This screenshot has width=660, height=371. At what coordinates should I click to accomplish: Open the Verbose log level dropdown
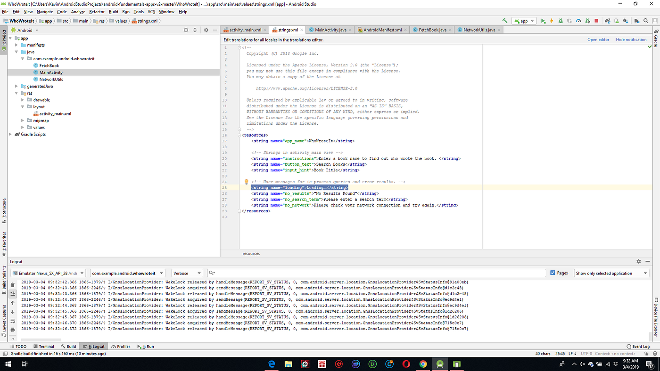187,273
